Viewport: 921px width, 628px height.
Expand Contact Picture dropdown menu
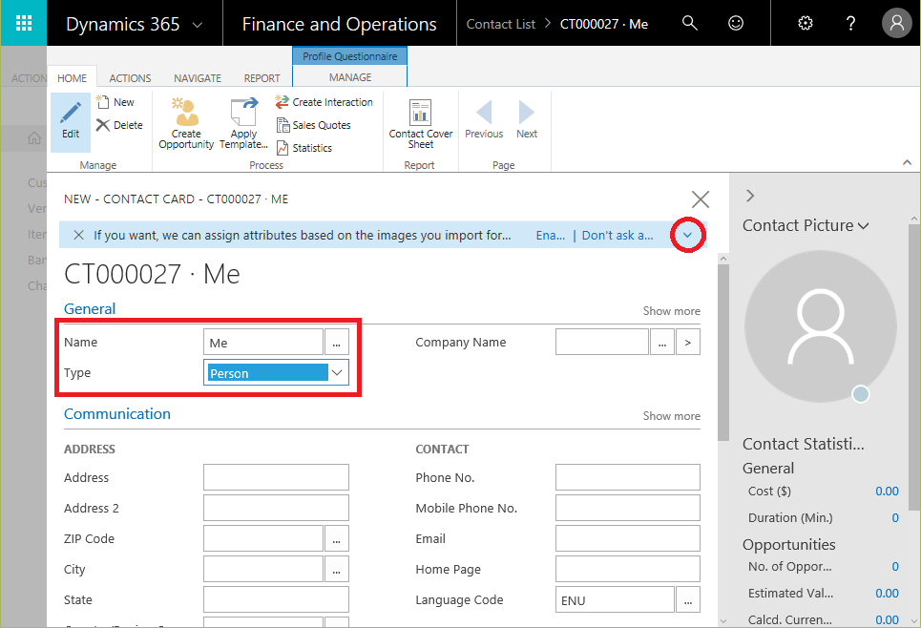[863, 225]
